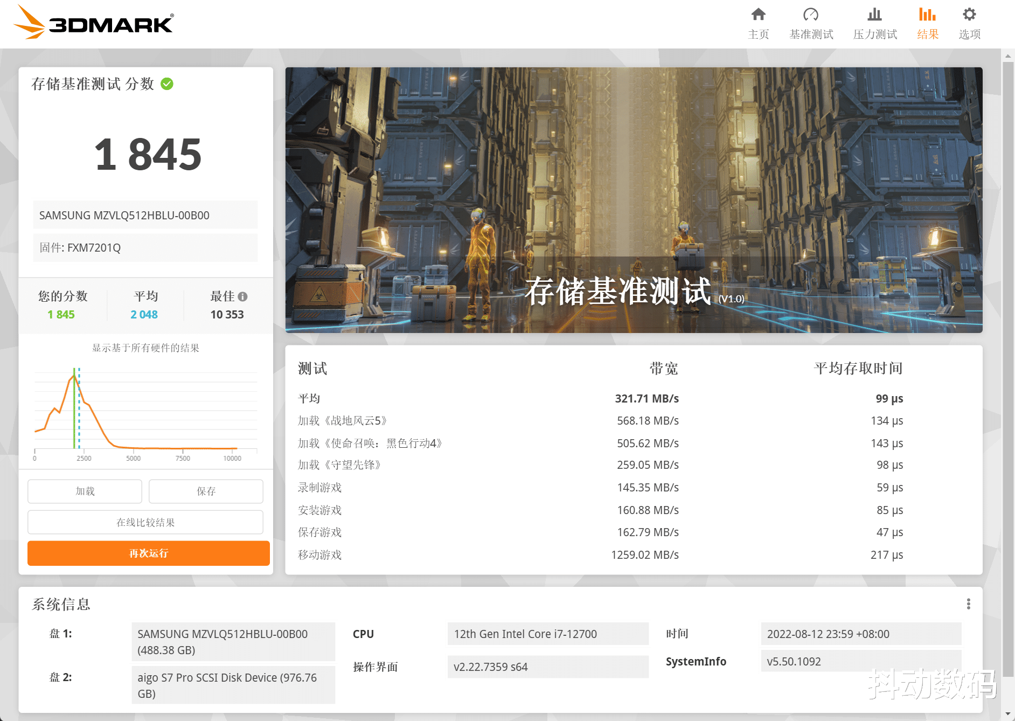Select the 结果 results chart icon
The width and height of the screenshot is (1015, 721).
[927, 14]
